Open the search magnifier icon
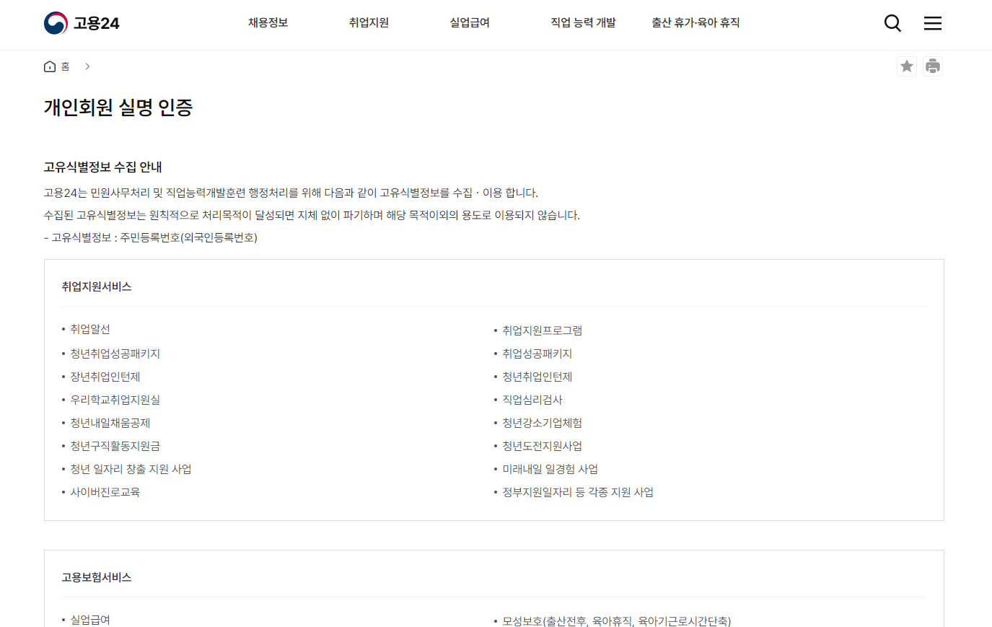992x627 pixels. point(892,23)
